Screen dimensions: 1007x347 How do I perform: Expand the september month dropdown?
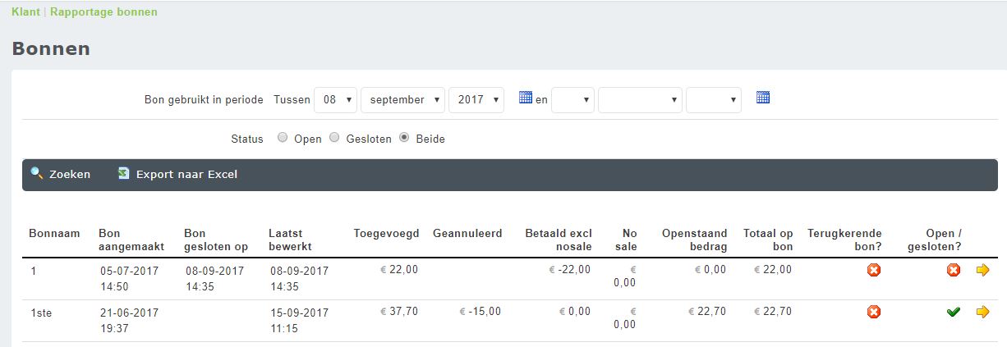tap(402, 100)
